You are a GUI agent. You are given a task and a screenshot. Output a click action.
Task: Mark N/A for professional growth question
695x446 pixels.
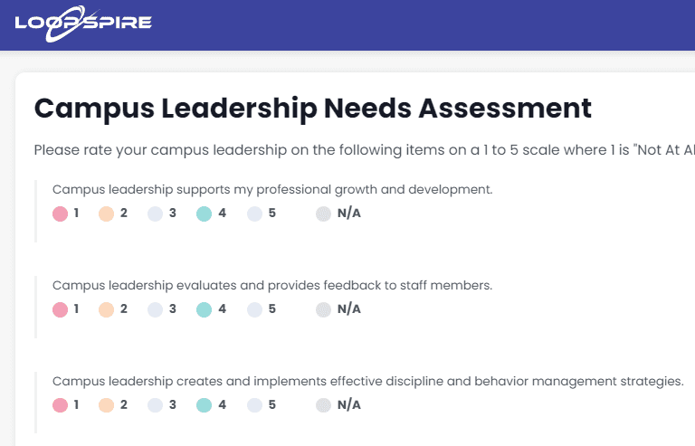[324, 214]
